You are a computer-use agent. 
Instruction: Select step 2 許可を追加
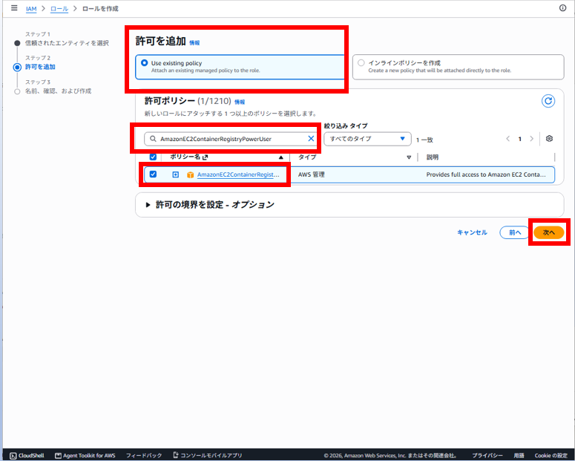tap(40, 67)
